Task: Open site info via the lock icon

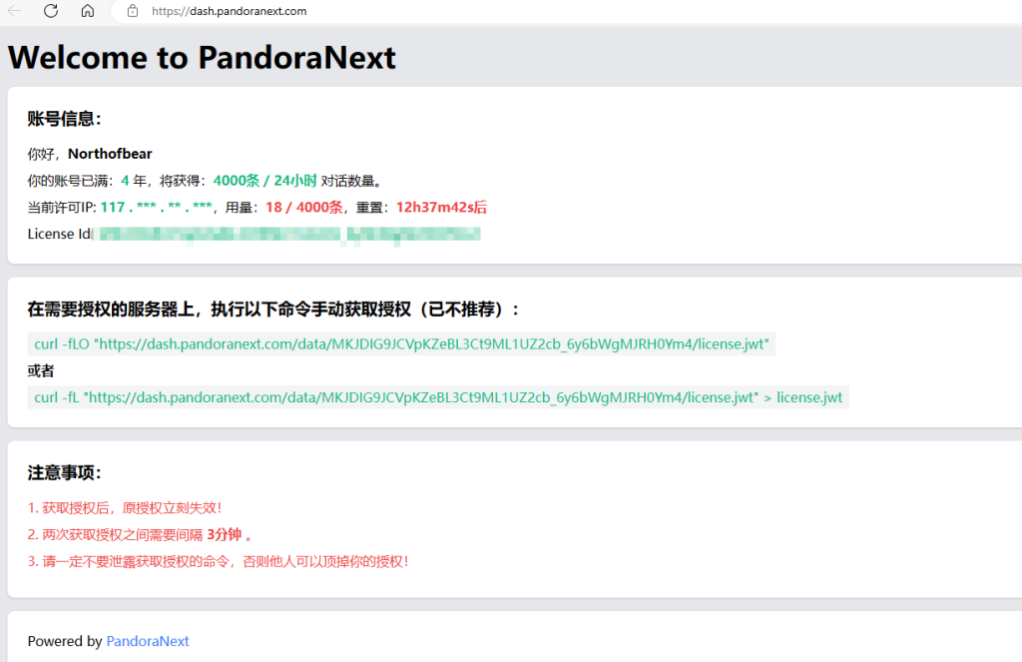Action: [133, 11]
